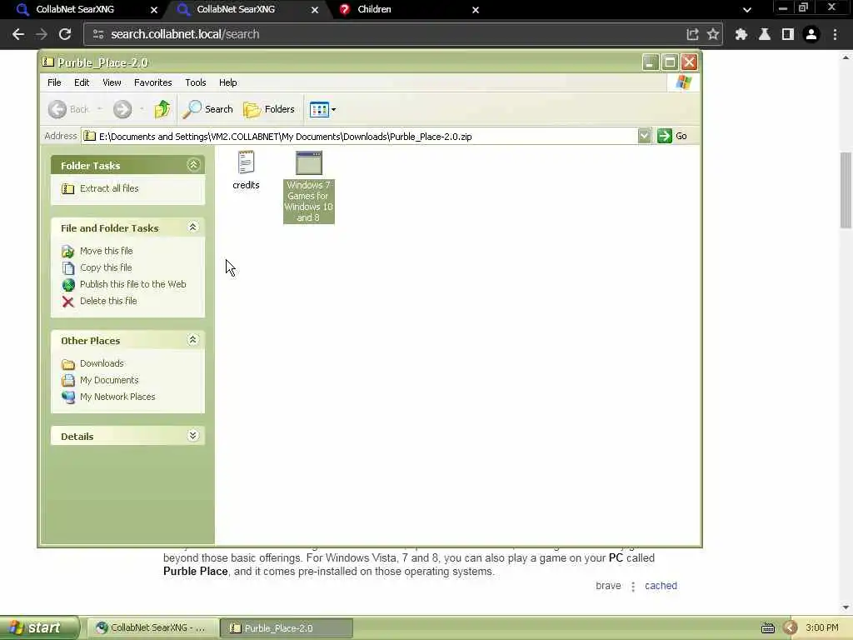Open the cached link for brave result
The width and height of the screenshot is (853, 640).
tap(661, 586)
